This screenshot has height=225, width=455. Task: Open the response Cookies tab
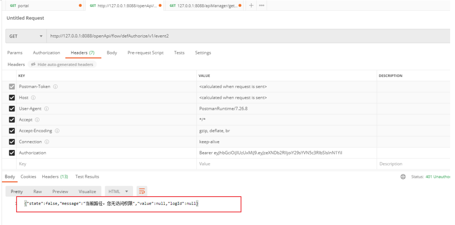point(28,177)
